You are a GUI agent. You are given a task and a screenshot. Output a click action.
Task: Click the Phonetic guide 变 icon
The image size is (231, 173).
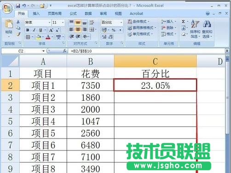pyautogui.click(x=58, y=37)
